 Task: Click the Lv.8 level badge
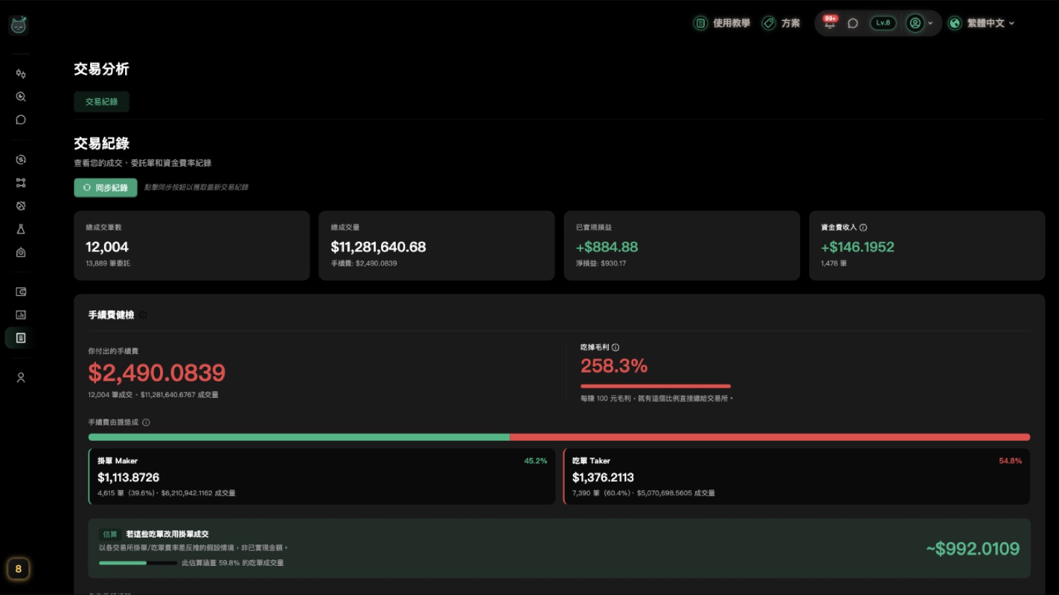click(883, 23)
